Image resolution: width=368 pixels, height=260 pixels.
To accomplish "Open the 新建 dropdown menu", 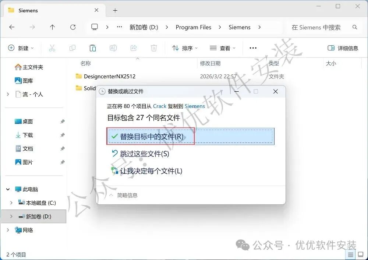I will [x=21, y=48].
